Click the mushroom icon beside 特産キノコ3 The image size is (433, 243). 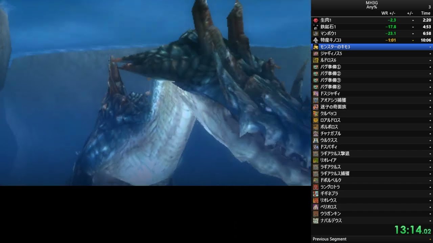316,40
